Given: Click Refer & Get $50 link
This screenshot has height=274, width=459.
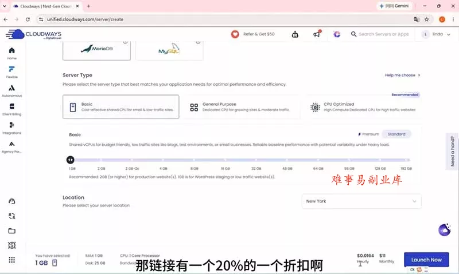Looking at the screenshot, I should click(x=259, y=34).
